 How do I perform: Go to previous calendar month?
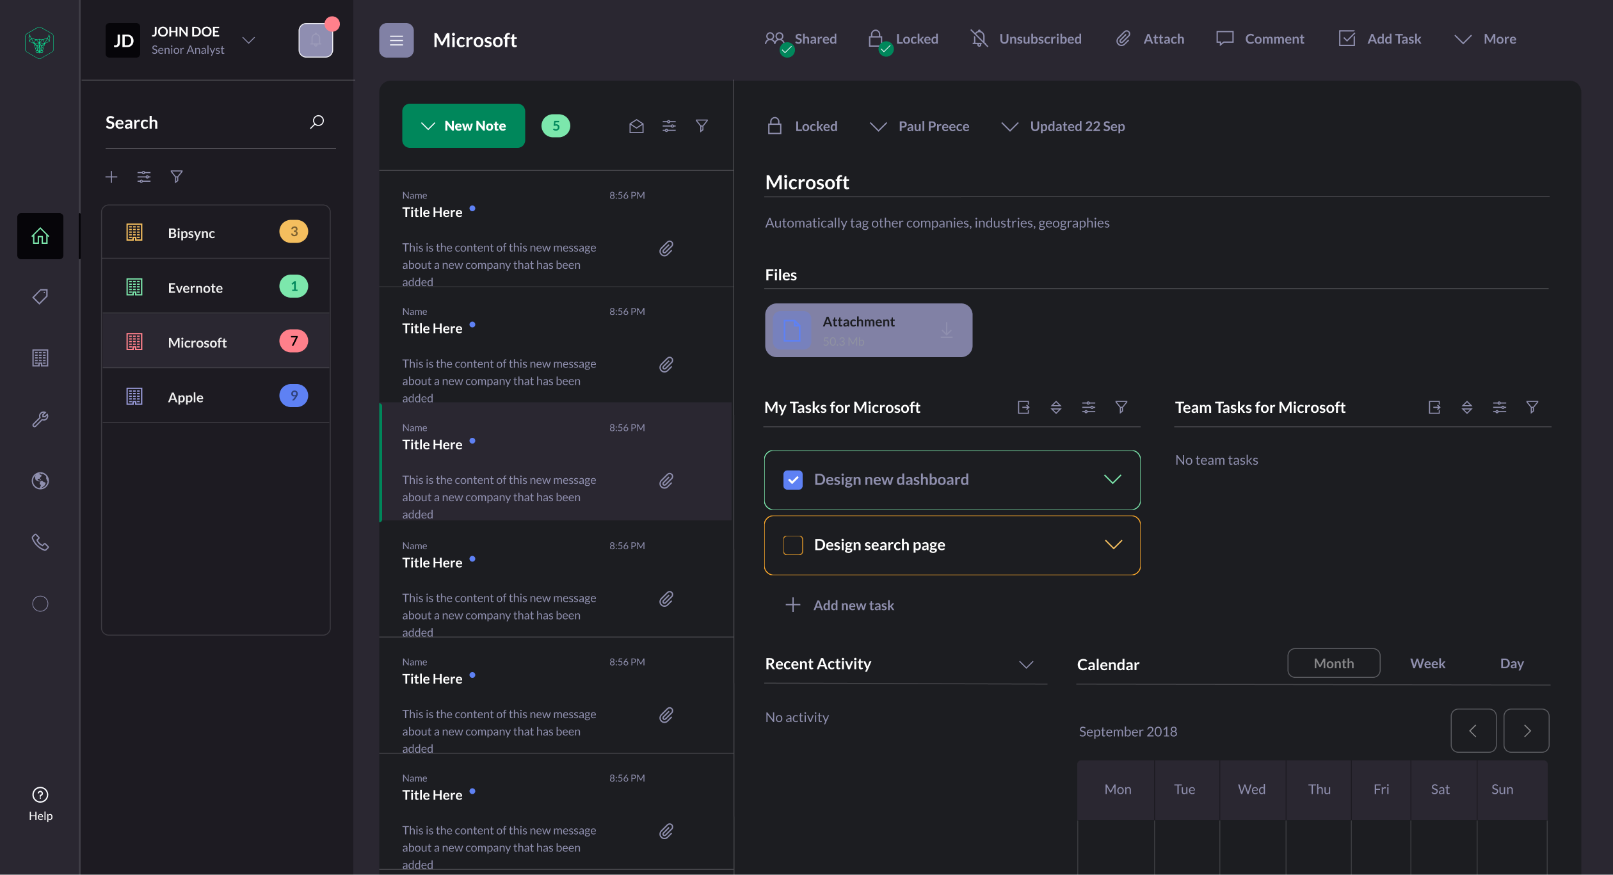1473,730
